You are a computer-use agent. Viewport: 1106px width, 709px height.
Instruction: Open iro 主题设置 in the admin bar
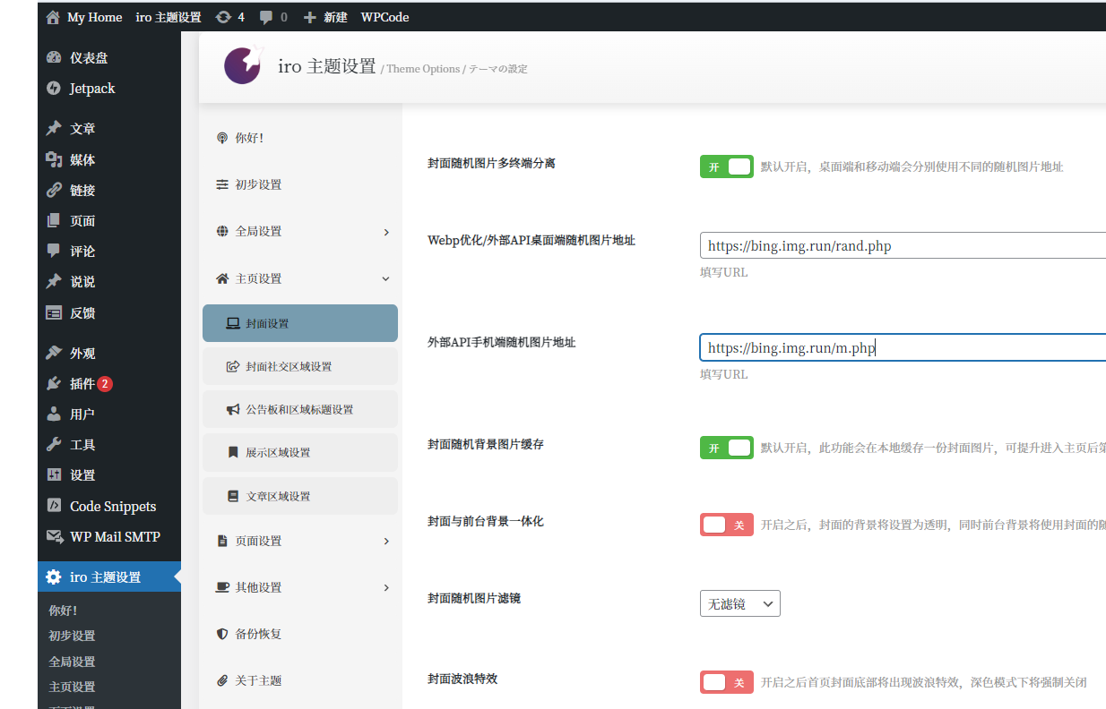pos(168,17)
